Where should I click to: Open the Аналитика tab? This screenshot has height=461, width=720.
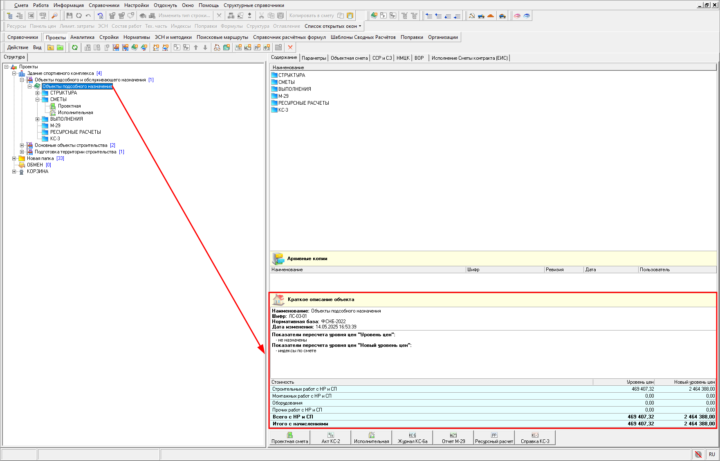(x=82, y=37)
